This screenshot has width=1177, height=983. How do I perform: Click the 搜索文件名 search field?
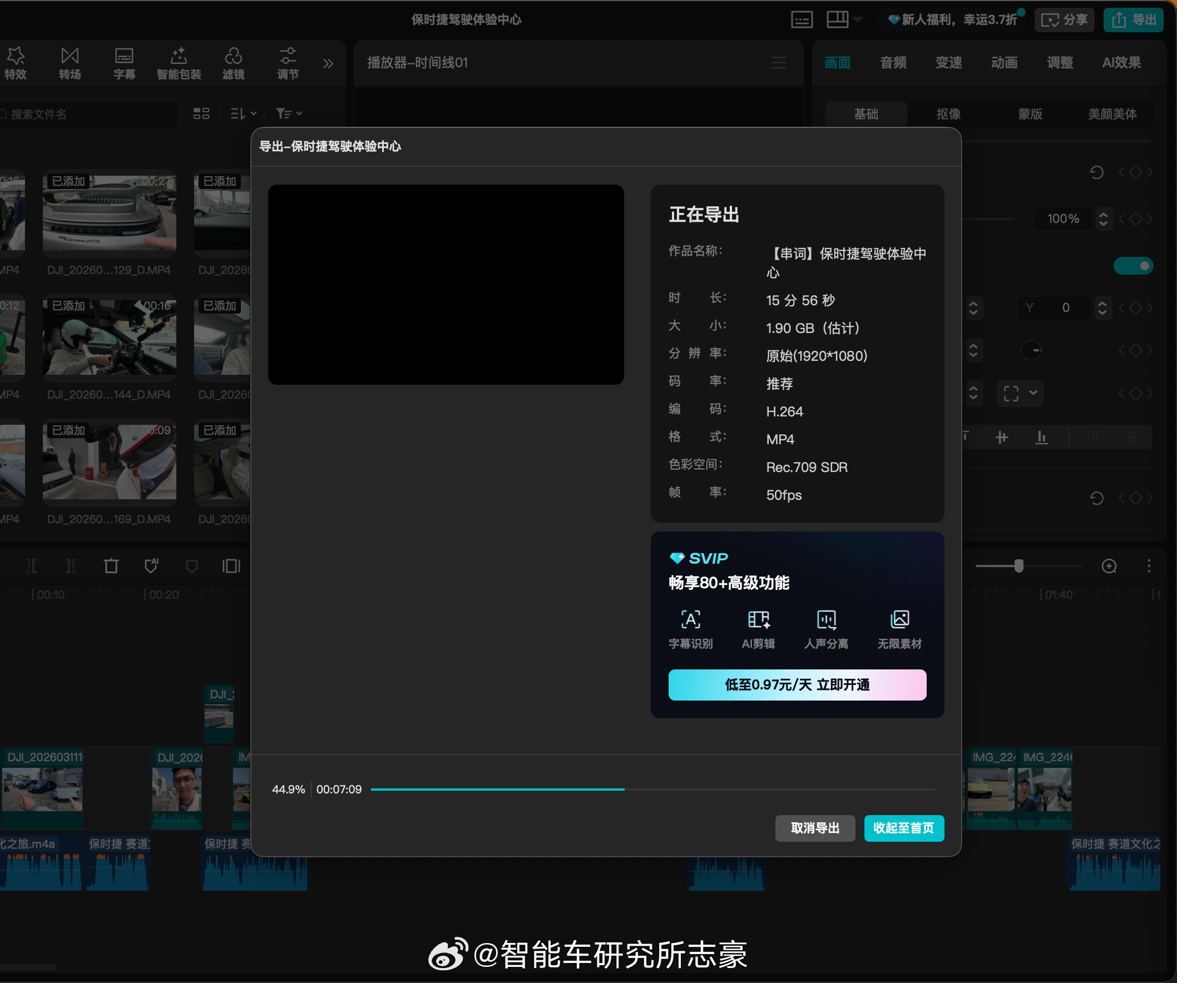coord(84,115)
